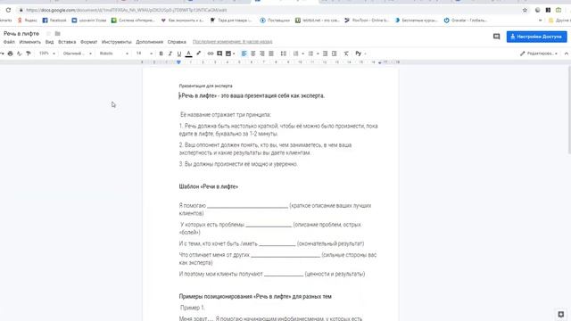Open the Инструменты menu

117,42
